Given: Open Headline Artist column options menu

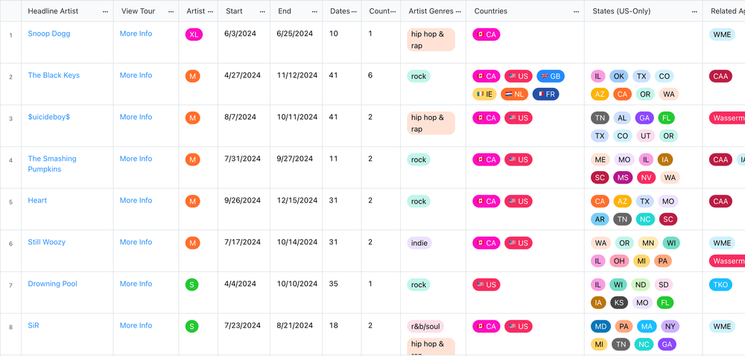Looking at the screenshot, I should 105,11.
